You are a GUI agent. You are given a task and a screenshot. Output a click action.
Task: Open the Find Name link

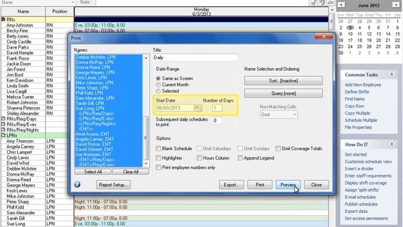355,99
